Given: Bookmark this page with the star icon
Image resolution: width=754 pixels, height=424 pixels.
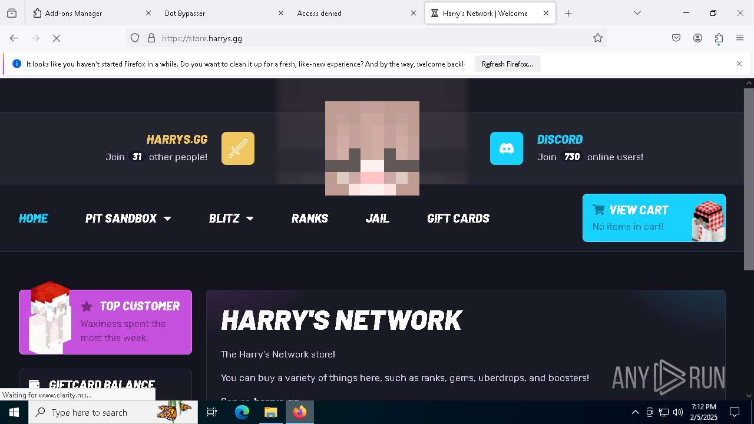Looking at the screenshot, I should [x=598, y=38].
